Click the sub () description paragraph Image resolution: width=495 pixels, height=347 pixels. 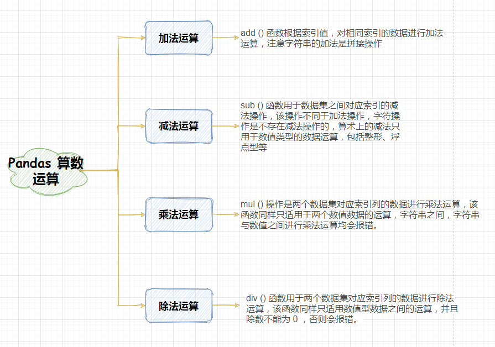pyautogui.click(x=320, y=126)
